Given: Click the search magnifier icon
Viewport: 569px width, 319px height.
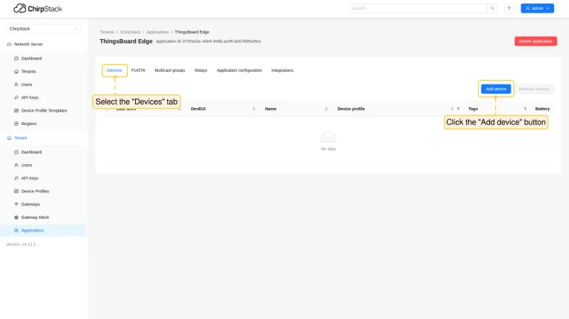Looking at the screenshot, I should (492, 9).
